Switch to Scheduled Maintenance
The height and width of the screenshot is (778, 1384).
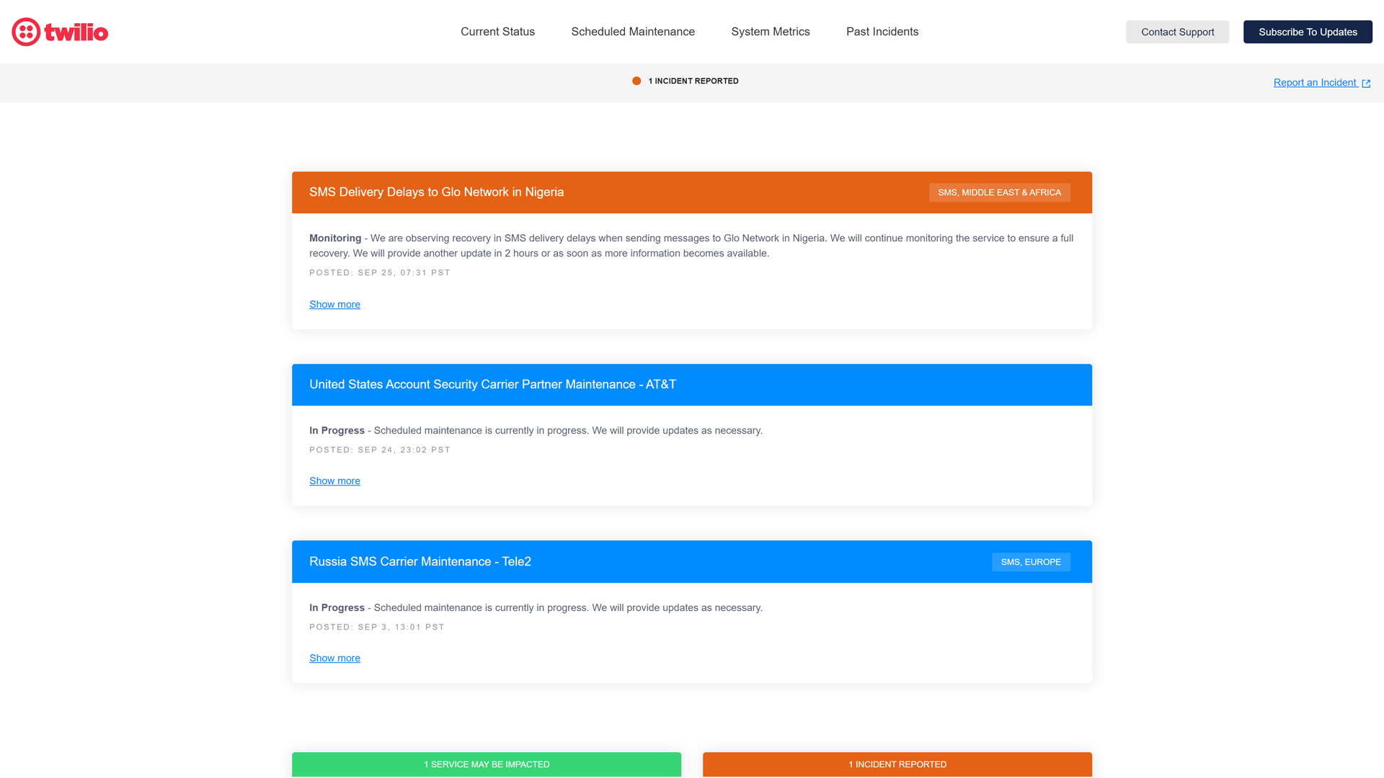633,32
